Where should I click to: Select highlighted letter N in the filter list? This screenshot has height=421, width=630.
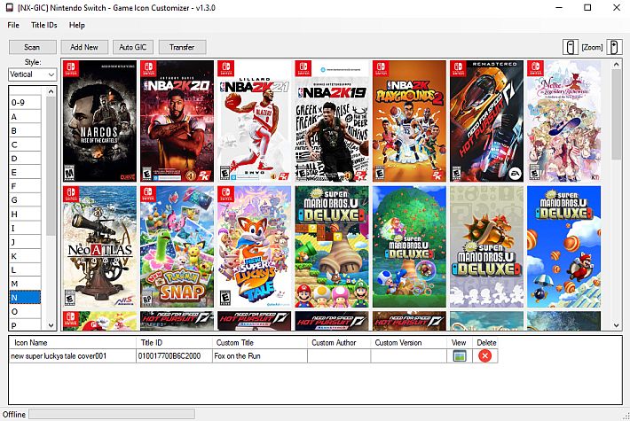tap(25, 298)
